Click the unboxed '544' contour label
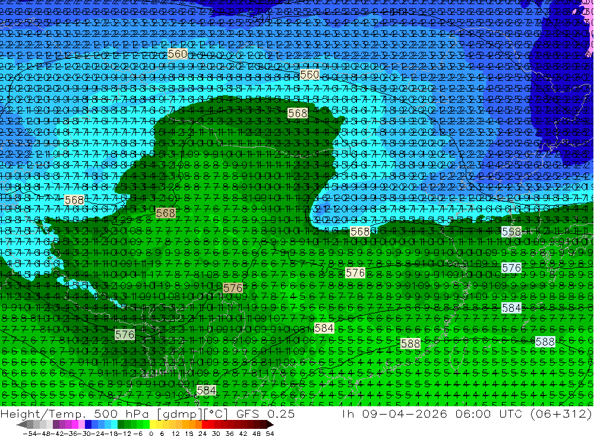Viewport: 594px width, 436px height. 261,18
